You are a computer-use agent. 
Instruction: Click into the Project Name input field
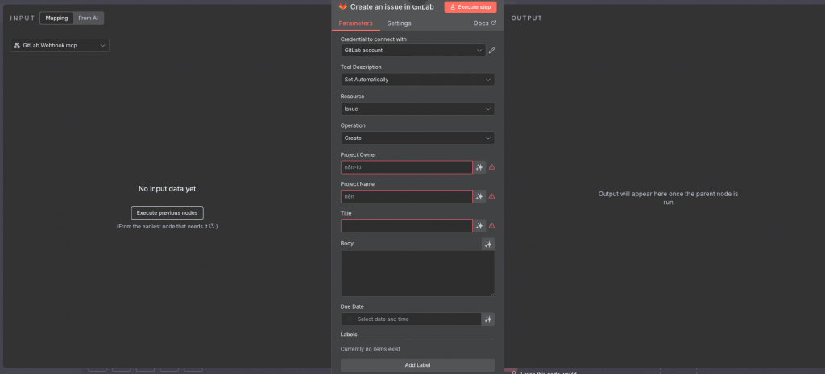406,196
